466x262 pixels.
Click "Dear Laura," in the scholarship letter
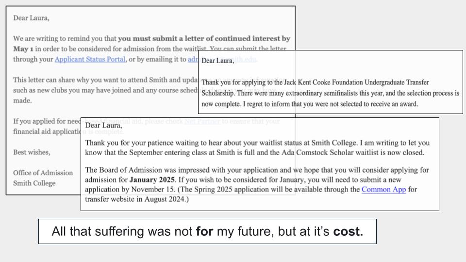click(217, 61)
